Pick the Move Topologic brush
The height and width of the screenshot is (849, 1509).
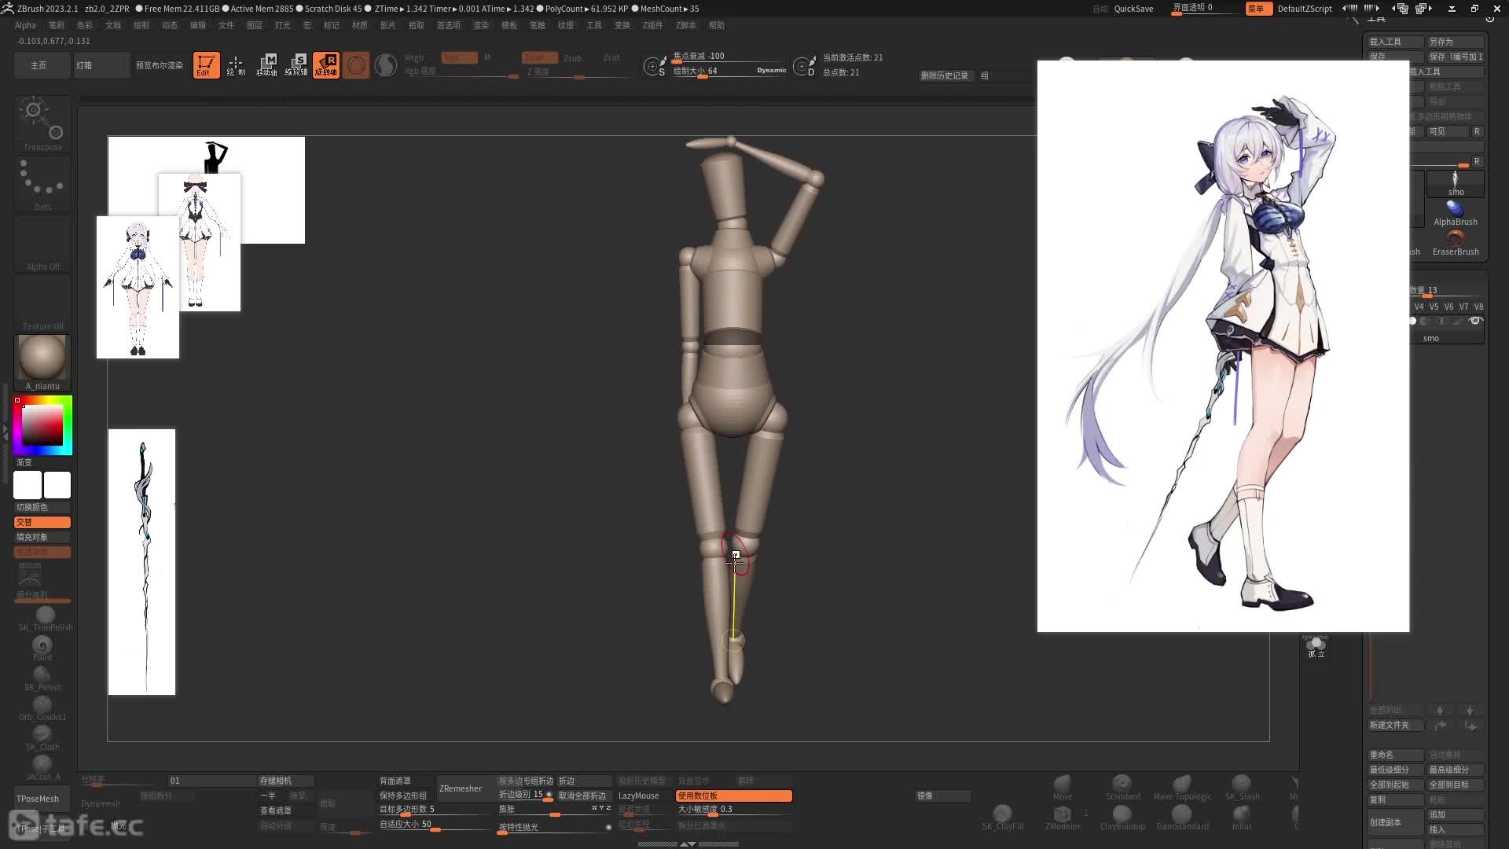(1182, 787)
